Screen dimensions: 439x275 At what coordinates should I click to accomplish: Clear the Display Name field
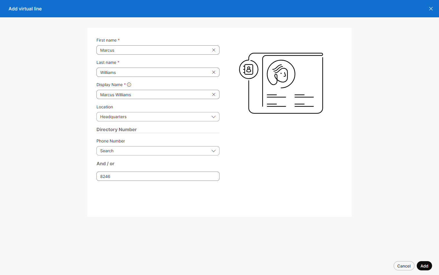pos(214,94)
